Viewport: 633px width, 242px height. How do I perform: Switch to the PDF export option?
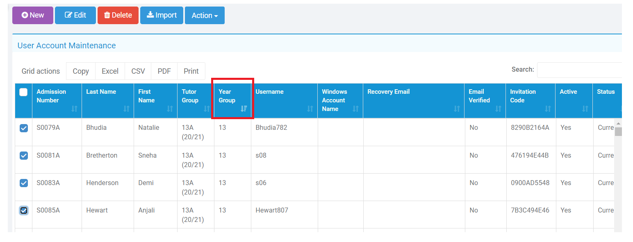[164, 71]
